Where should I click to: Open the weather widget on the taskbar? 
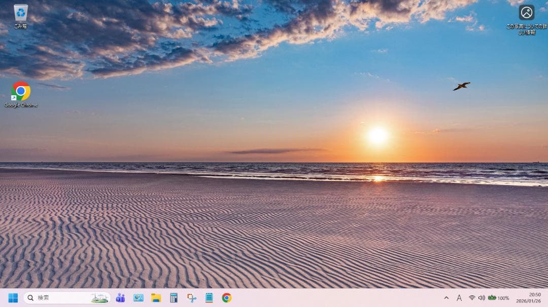tap(99, 298)
